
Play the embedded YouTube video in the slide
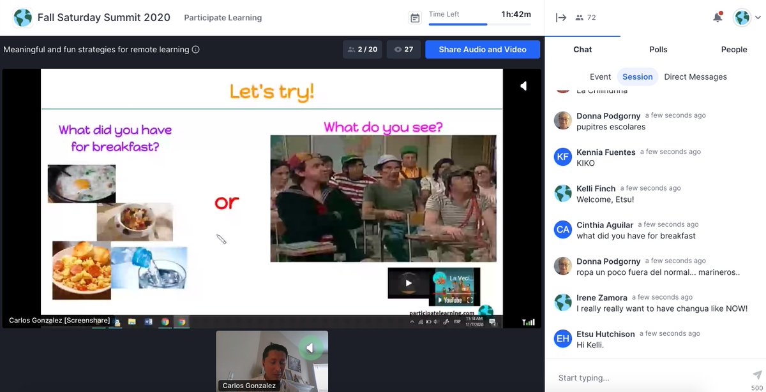(x=409, y=284)
